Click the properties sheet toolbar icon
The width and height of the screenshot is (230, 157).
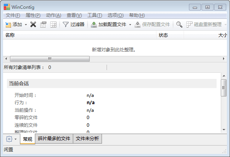[43, 25]
